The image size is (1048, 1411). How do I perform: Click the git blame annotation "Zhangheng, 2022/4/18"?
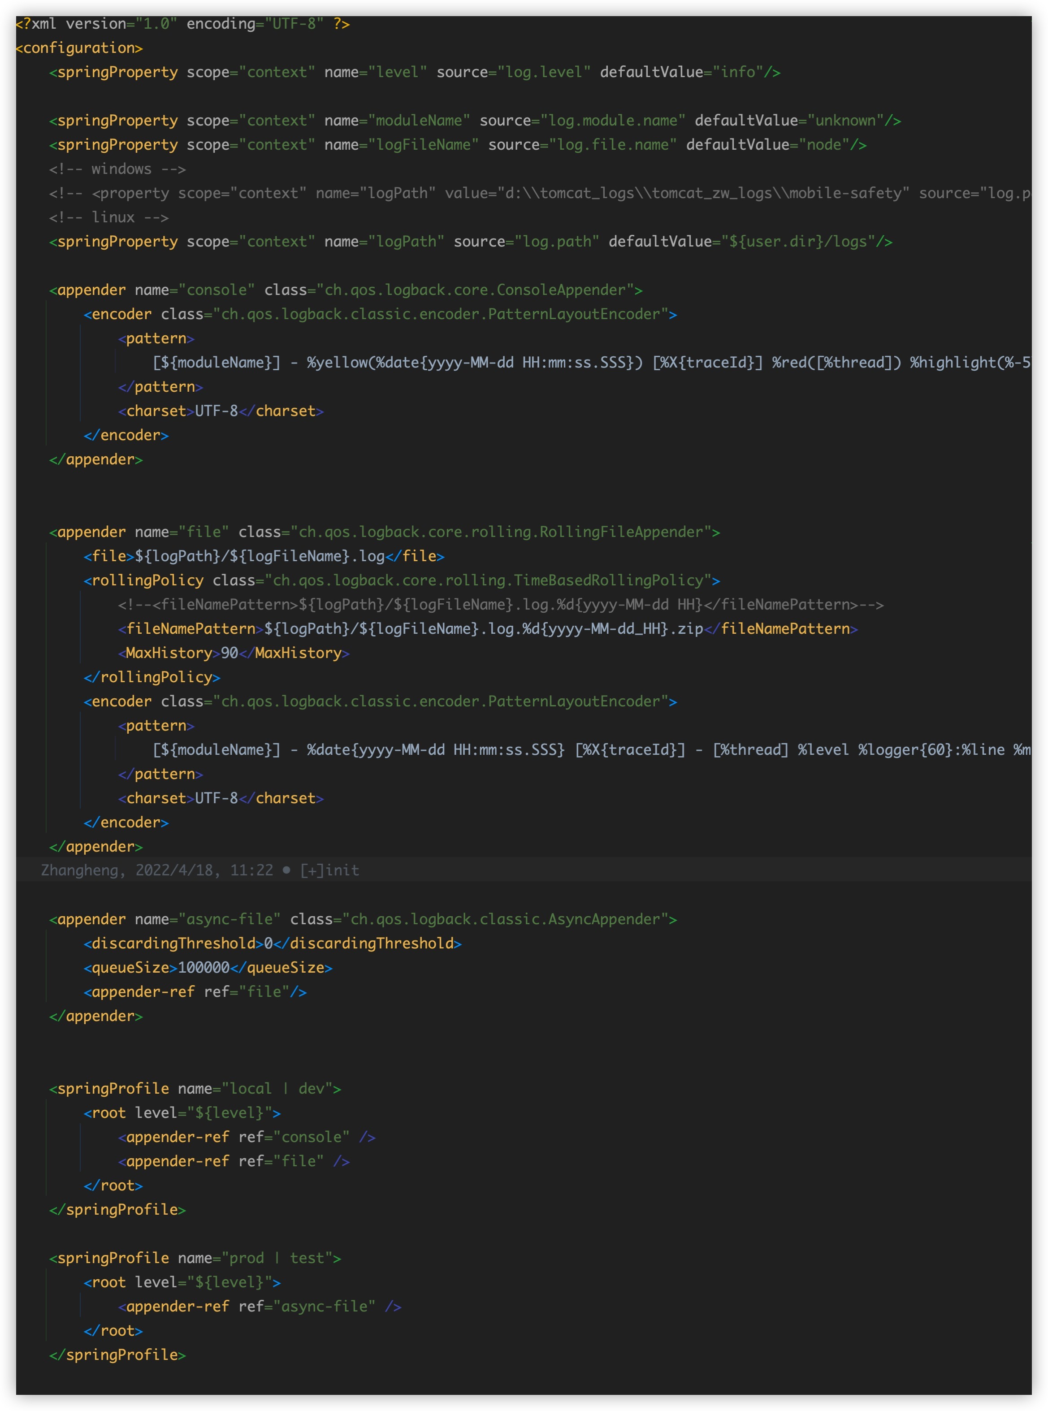point(200,870)
